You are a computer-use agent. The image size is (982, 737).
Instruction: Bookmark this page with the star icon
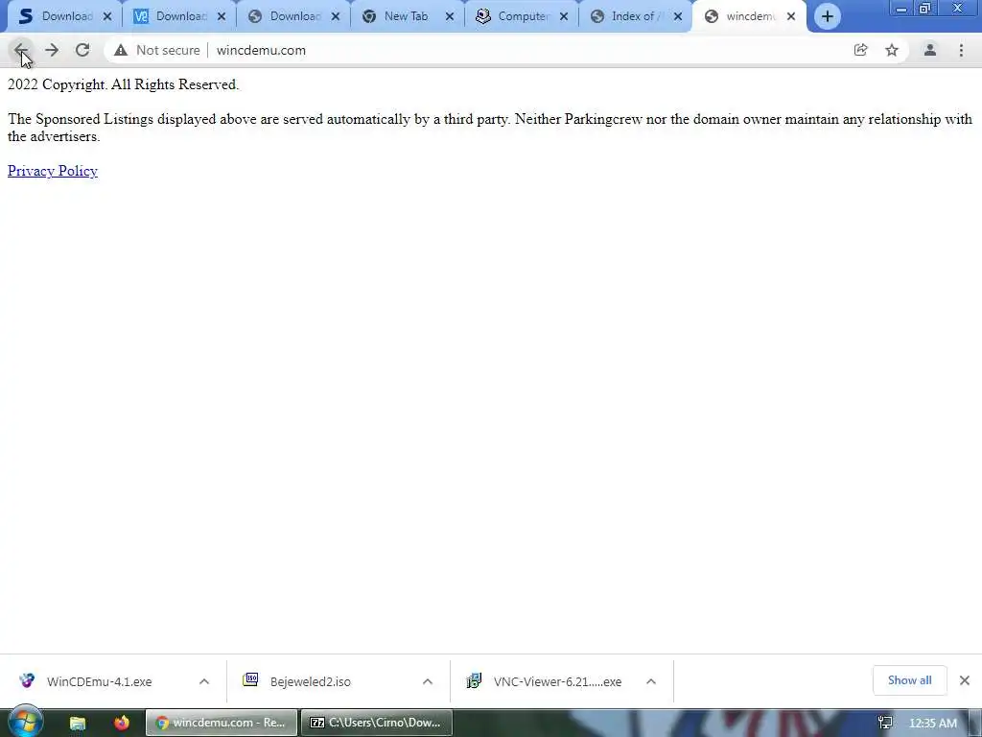click(x=892, y=50)
